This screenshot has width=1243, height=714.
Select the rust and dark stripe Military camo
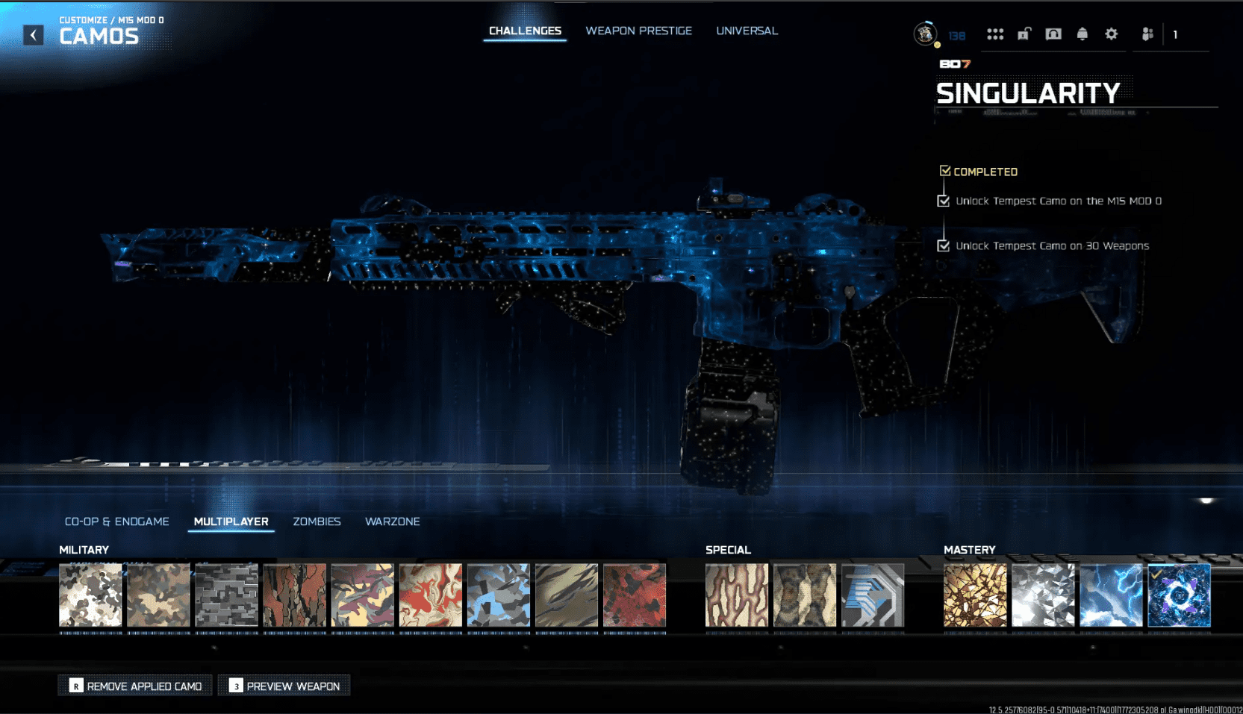[x=294, y=595]
